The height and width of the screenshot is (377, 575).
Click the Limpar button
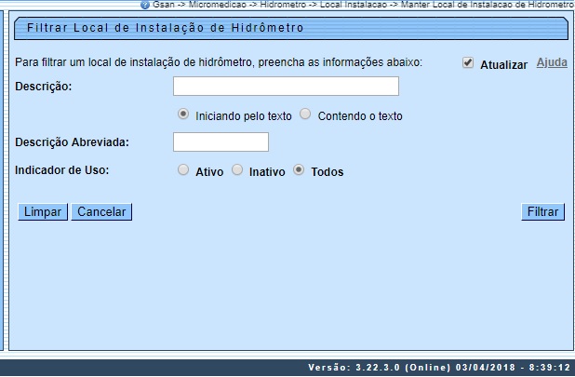tap(43, 212)
